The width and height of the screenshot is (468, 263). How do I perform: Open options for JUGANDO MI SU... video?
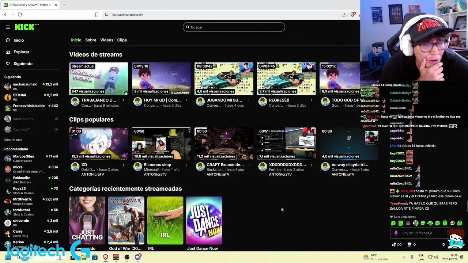(249, 100)
